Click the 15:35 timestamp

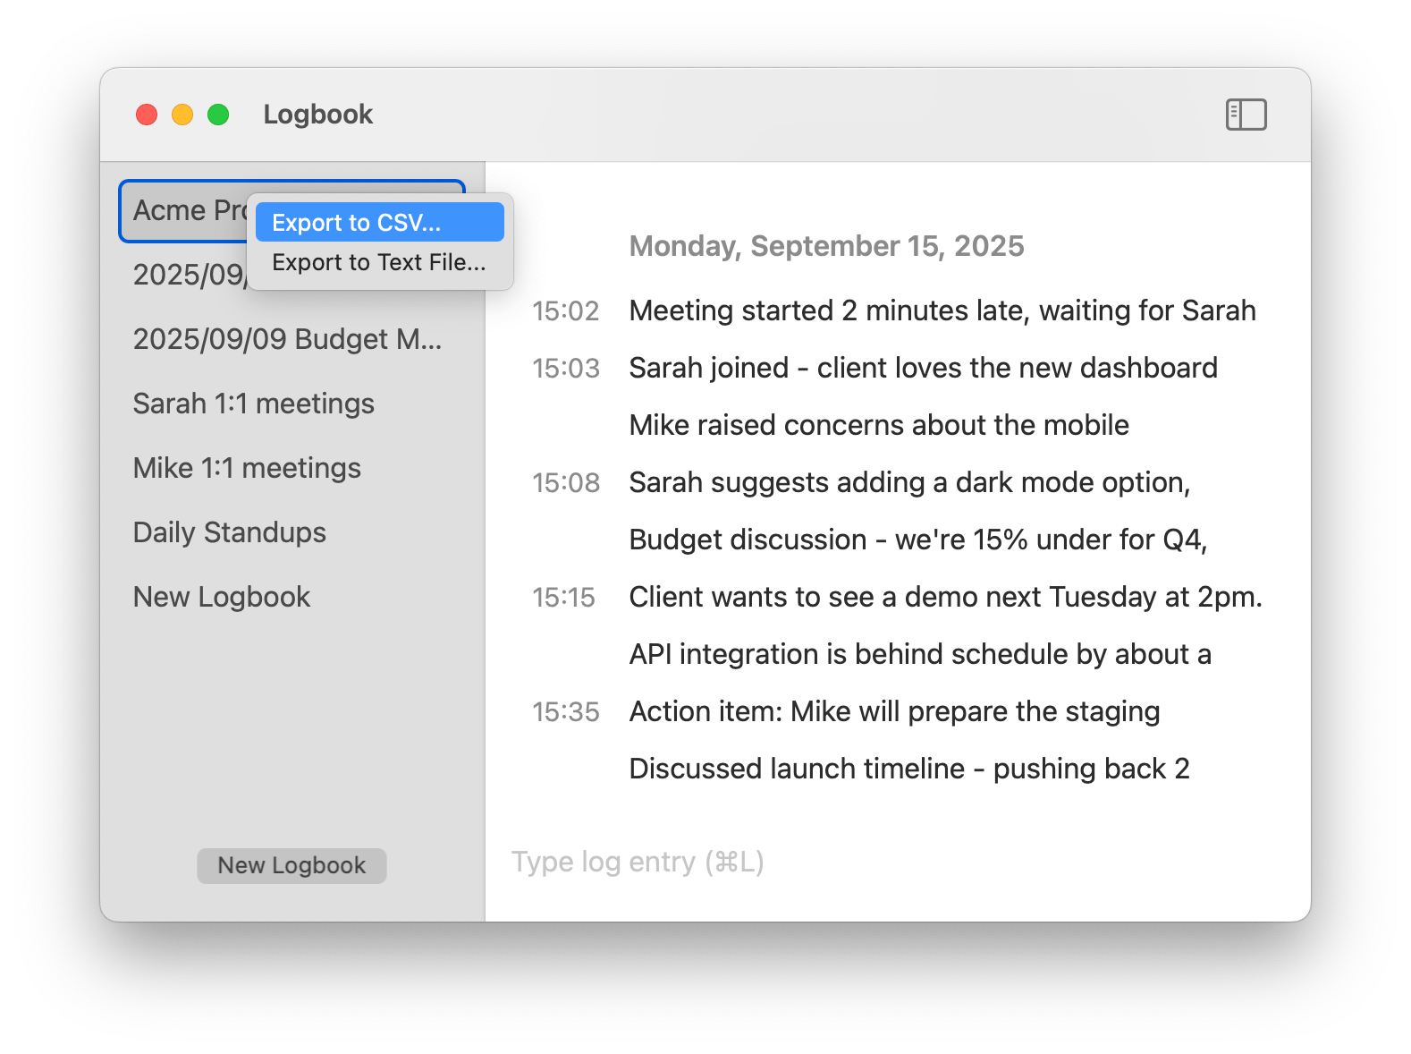point(565,712)
